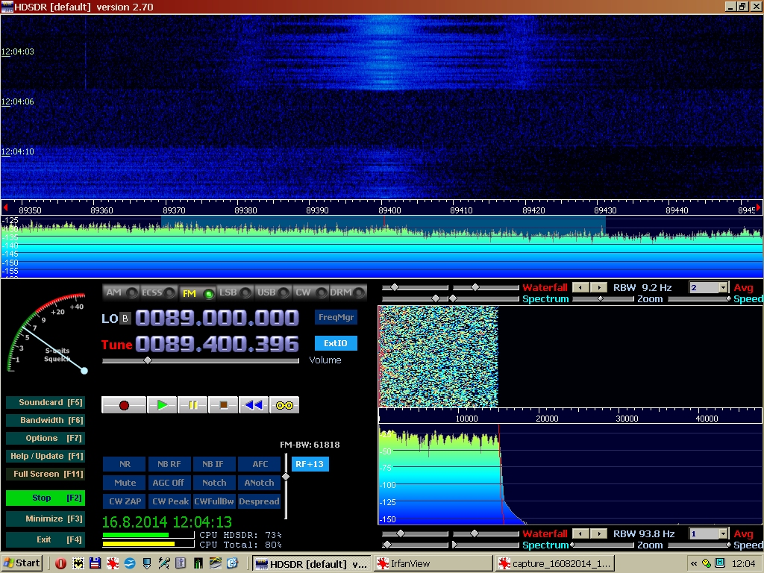
Task: Choose DRM mode
Action: (347, 292)
